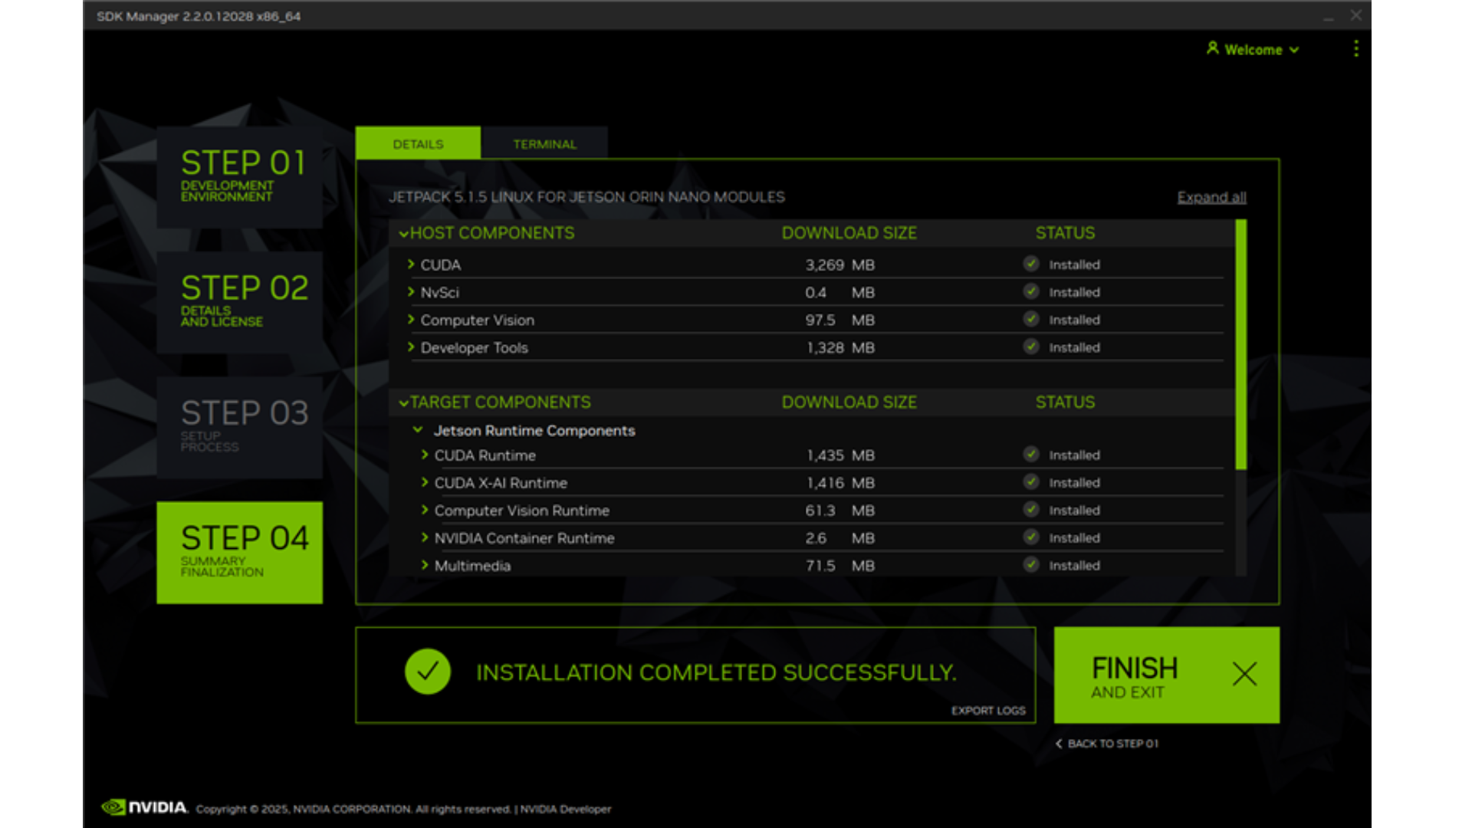Image resolution: width=1472 pixels, height=828 pixels.
Task: Expand the CUDA host component row
Action: point(411,264)
